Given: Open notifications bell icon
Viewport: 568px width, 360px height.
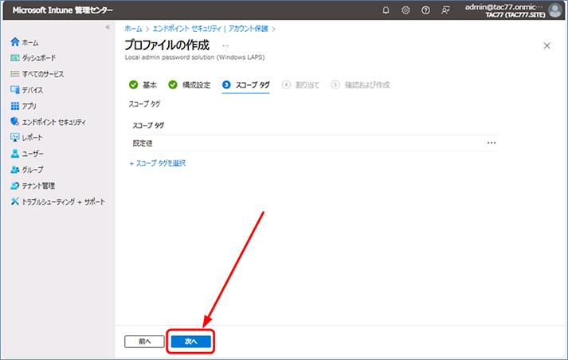Looking at the screenshot, I should point(386,10).
